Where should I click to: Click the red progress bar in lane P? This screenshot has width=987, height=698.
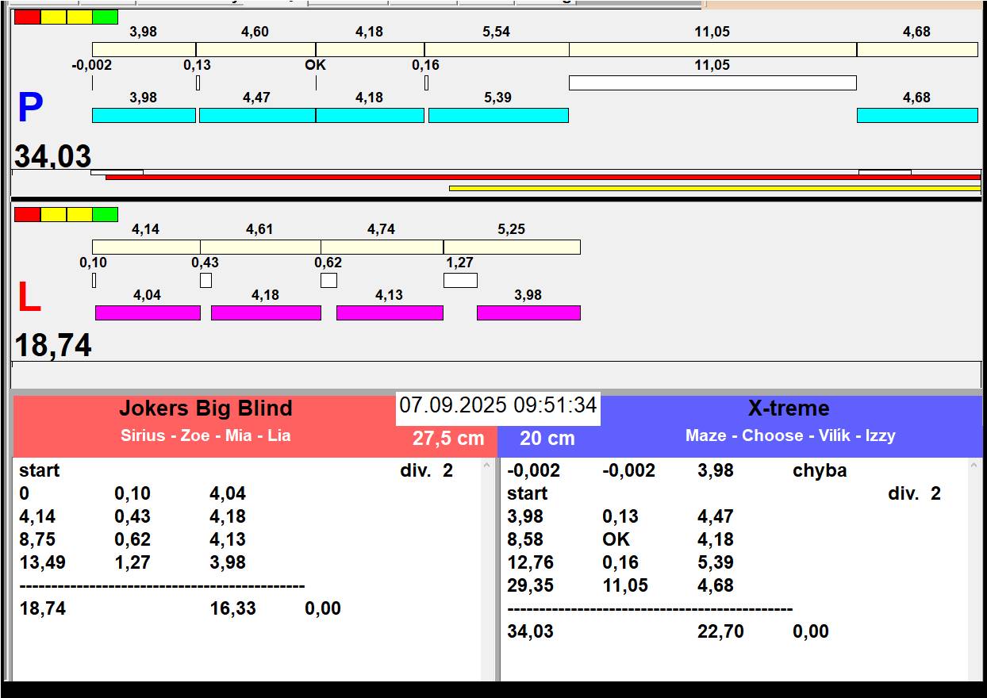click(x=543, y=177)
